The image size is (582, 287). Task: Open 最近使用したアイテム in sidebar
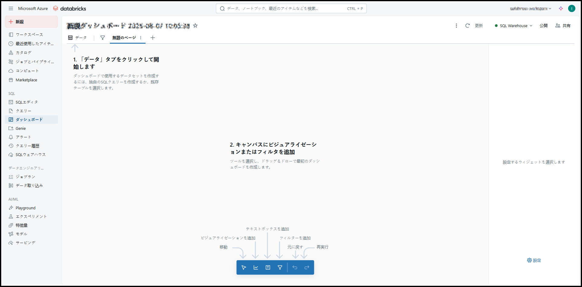31,44
